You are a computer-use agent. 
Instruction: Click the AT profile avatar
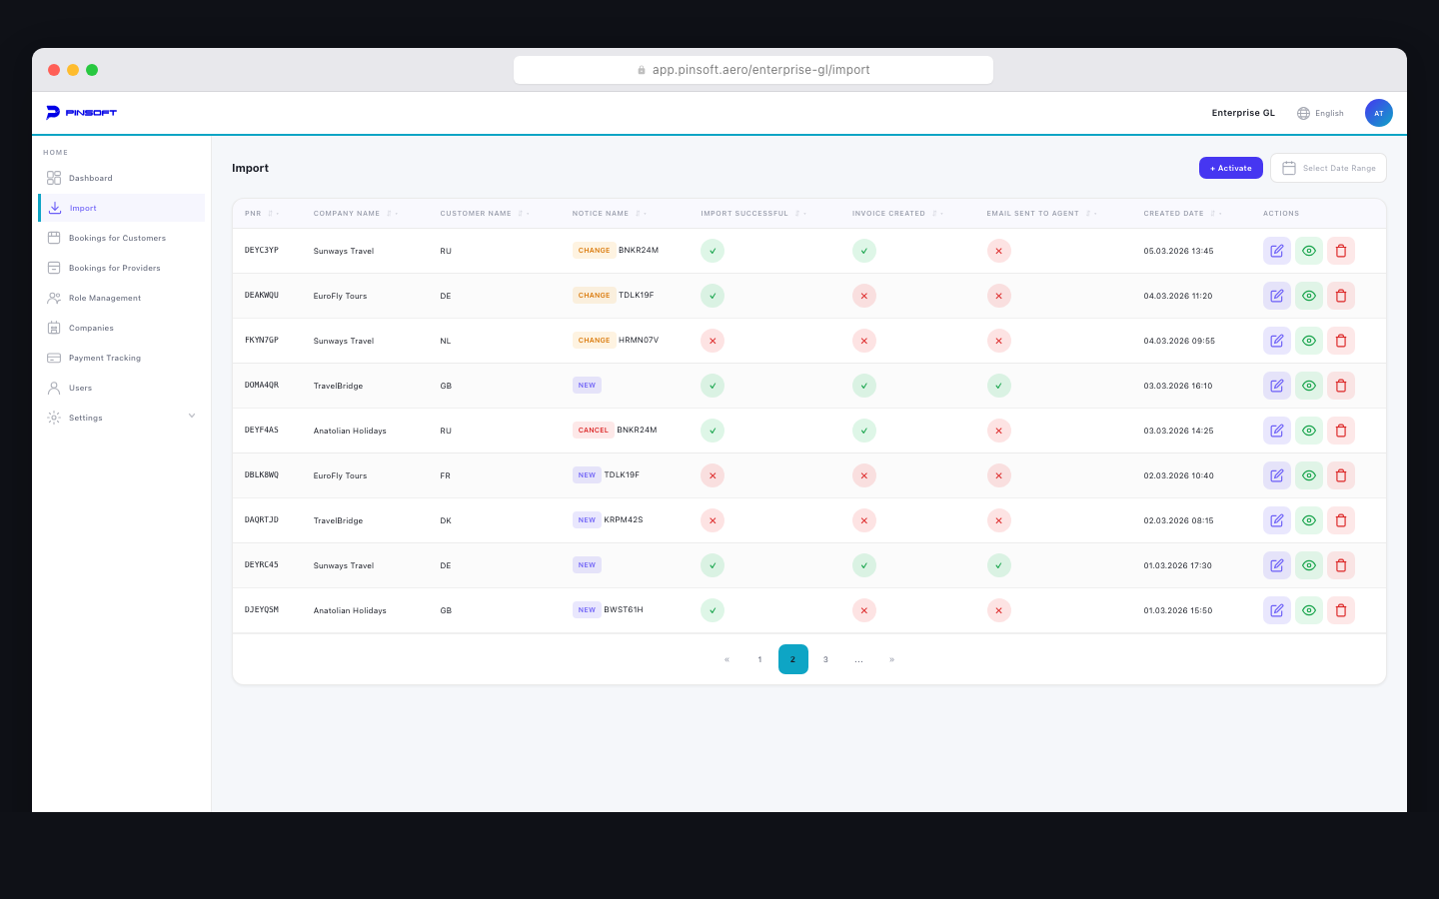[1378, 113]
